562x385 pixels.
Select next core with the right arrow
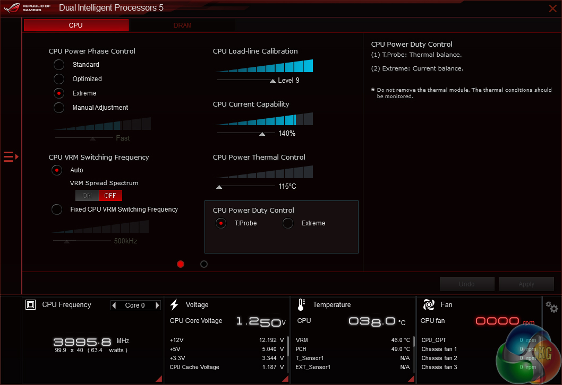pyautogui.click(x=157, y=305)
